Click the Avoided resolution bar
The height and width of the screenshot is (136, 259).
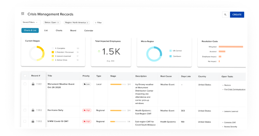222,51
